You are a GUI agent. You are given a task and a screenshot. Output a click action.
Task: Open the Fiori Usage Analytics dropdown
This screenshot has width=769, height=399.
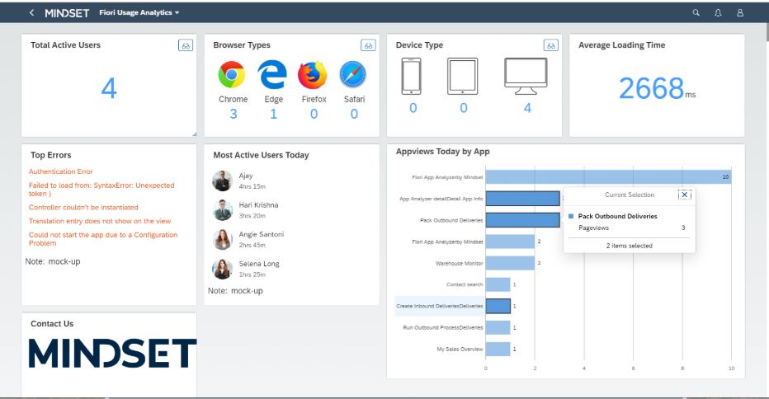pos(139,12)
